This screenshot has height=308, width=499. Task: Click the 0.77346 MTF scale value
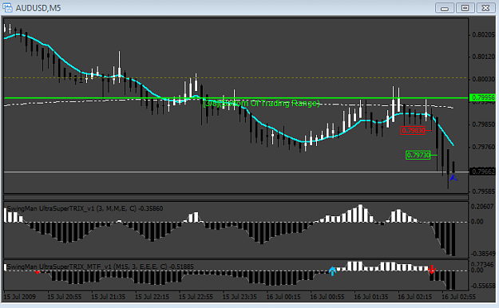coord(483,264)
